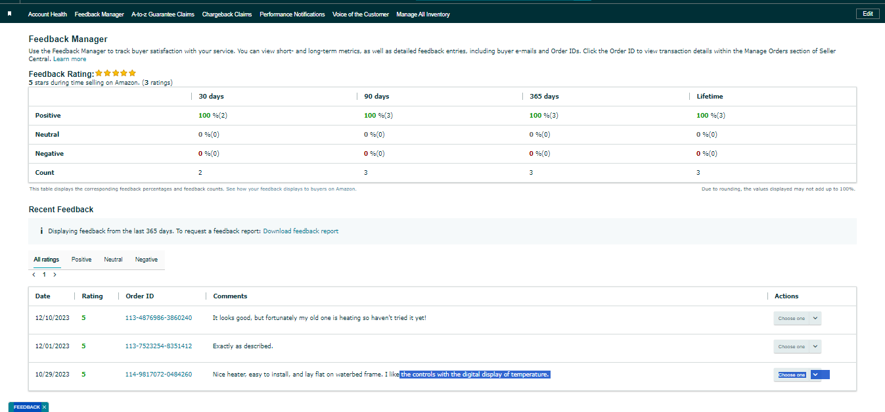Click the 'Nice heater, easy to install' comment
This screenshot has height=412, width=885.
tap(381, 375)
